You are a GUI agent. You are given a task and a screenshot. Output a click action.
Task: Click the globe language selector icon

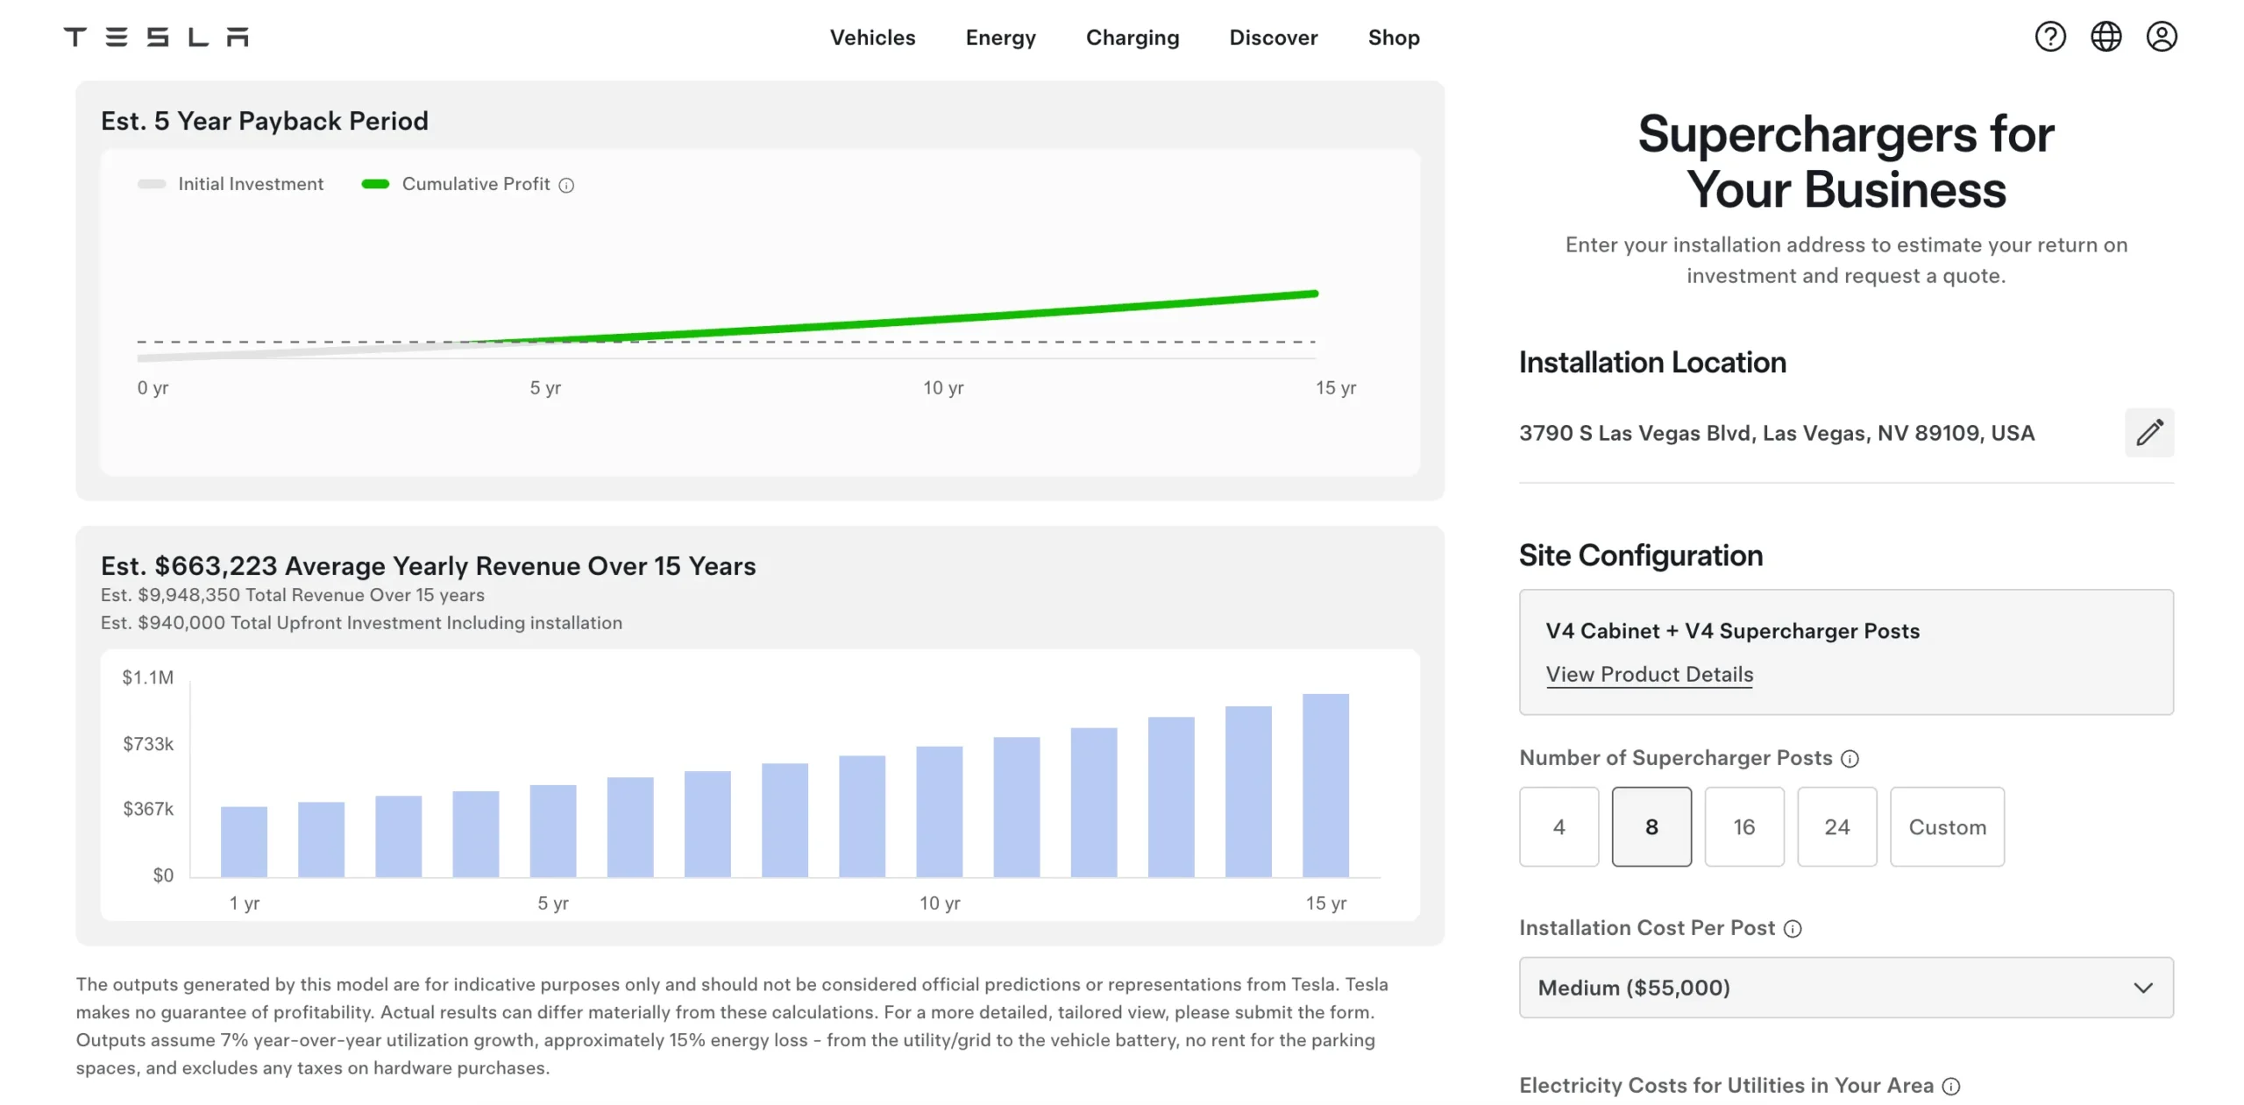pyautogui.click(x=2106, y=36)
